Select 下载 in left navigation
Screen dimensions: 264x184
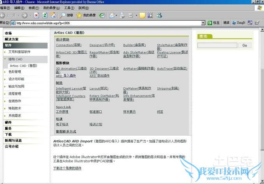click(8, 134)
